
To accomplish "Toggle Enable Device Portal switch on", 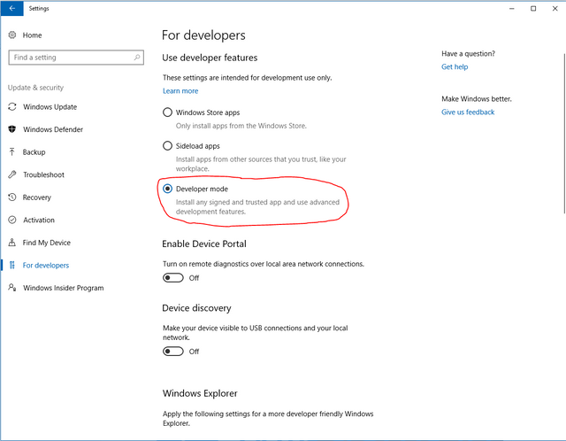I will tap(173, 278).
